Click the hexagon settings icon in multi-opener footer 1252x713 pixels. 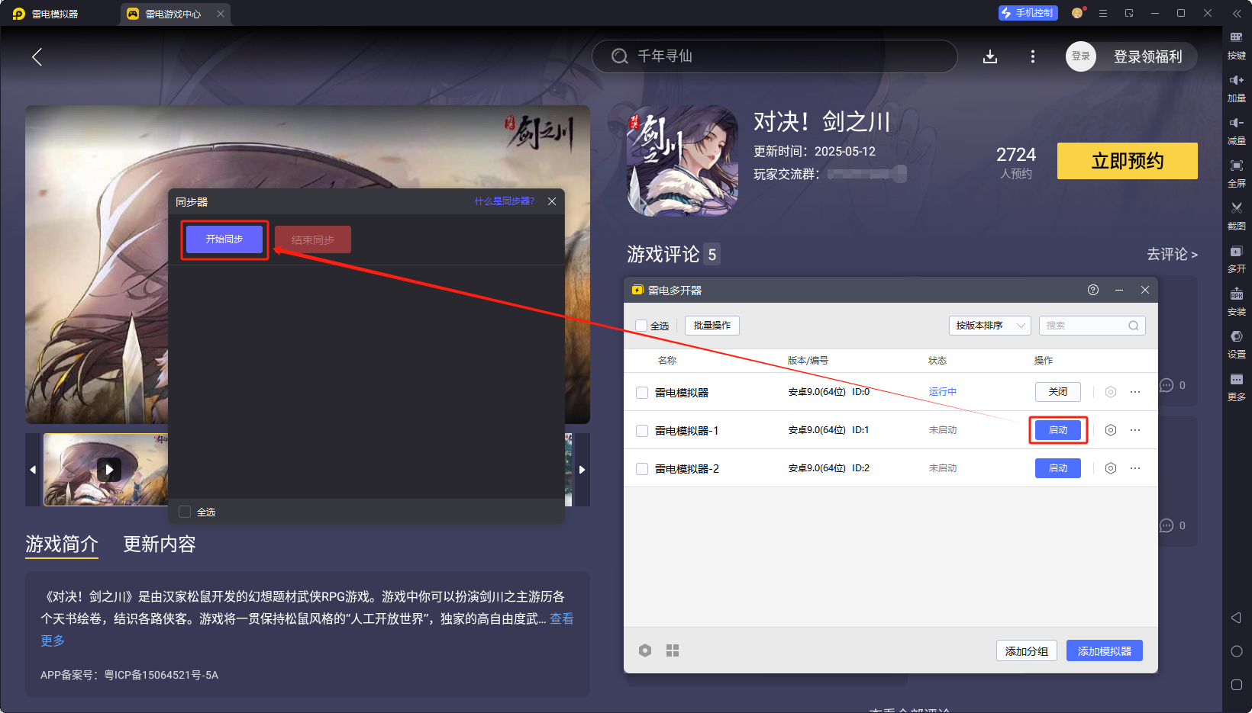click(645, 650)
